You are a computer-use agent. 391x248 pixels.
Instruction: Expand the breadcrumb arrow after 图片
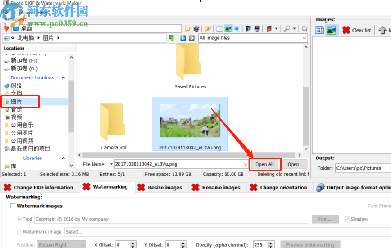(59, 38)
